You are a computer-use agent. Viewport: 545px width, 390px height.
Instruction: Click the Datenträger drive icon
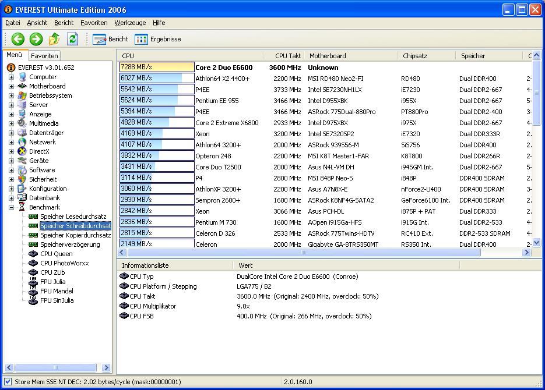pos(22,133)
